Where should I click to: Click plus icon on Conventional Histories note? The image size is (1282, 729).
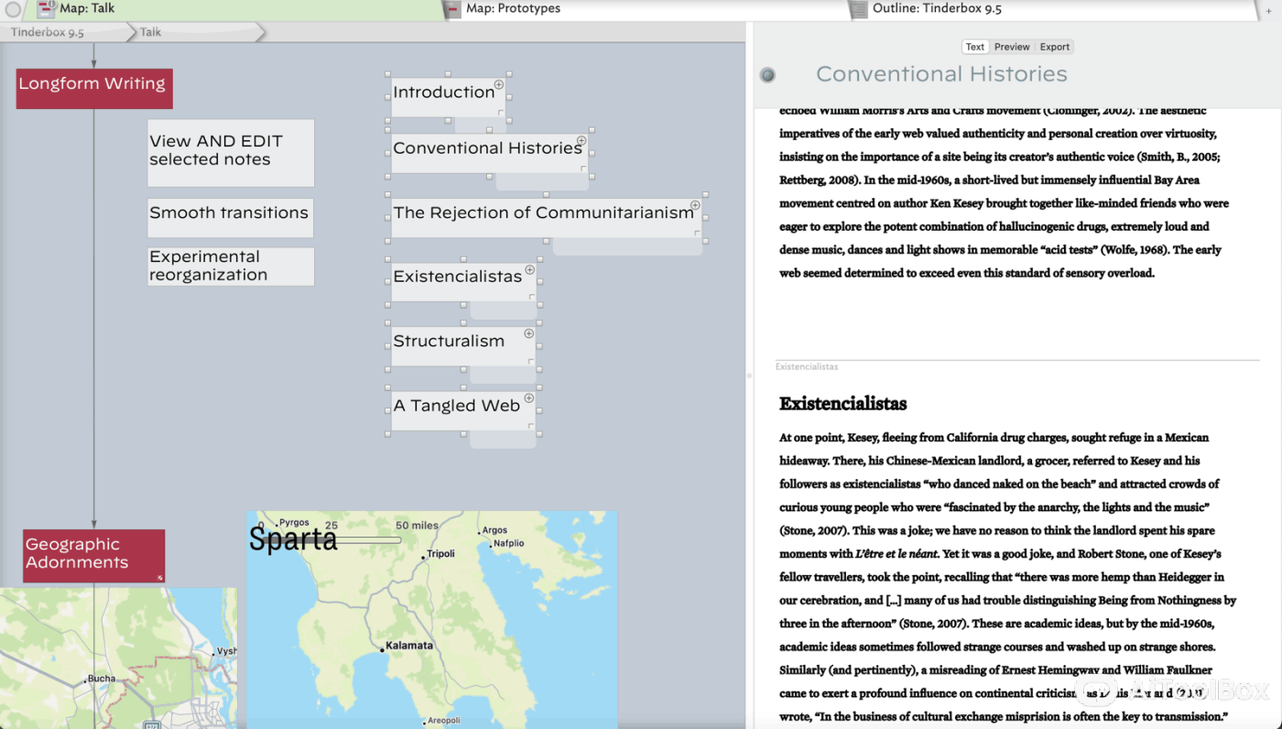(581, 142)
